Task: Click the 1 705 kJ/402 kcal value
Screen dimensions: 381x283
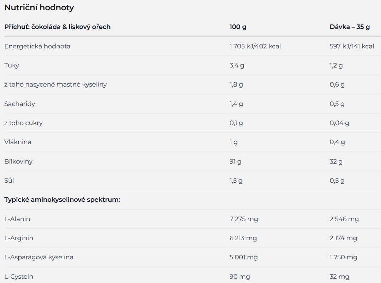Action: 255,46
